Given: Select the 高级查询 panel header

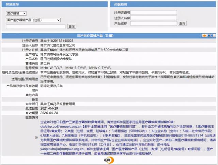Looking at the screenshot, I should (121, 4).
